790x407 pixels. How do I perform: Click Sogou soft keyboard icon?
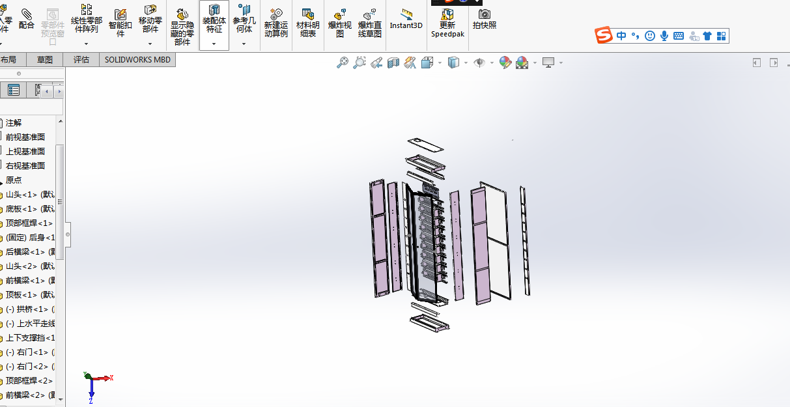pos(679,36)
